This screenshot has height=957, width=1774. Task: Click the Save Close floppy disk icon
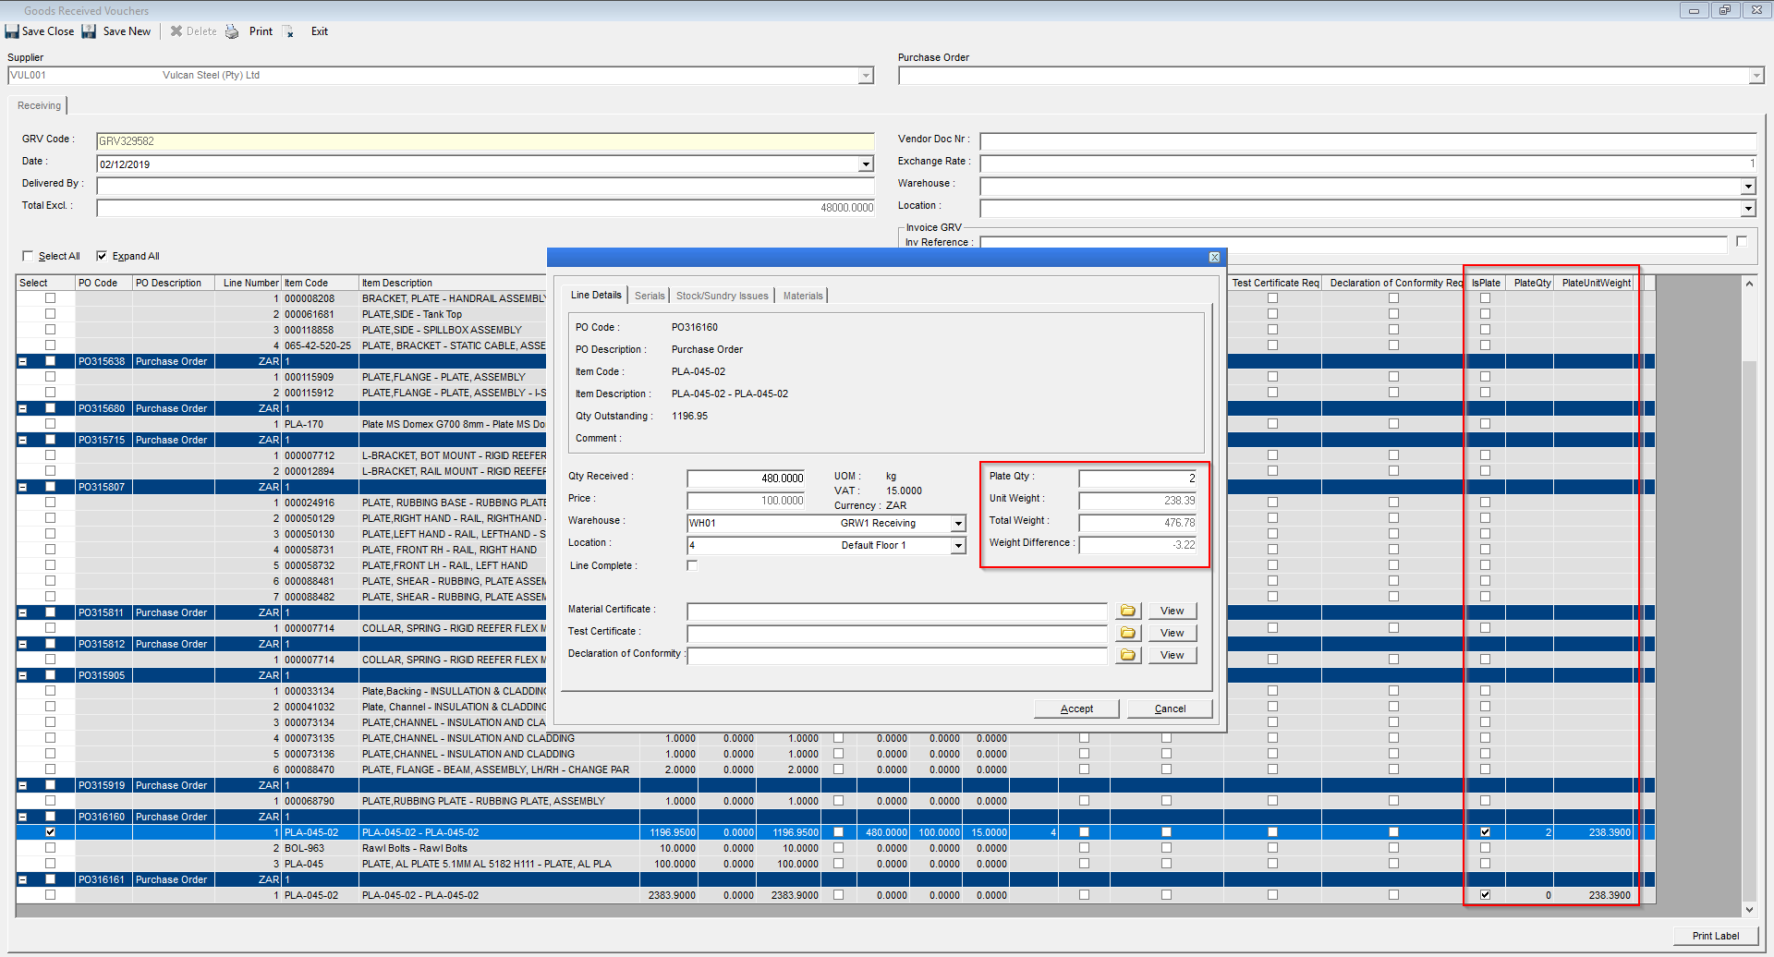[12, 31]
